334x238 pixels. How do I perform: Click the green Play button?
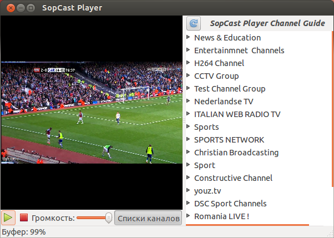tap(8, 218)
